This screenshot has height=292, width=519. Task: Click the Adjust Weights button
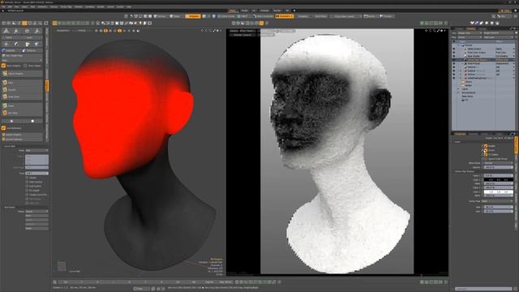tap(22, 74)
